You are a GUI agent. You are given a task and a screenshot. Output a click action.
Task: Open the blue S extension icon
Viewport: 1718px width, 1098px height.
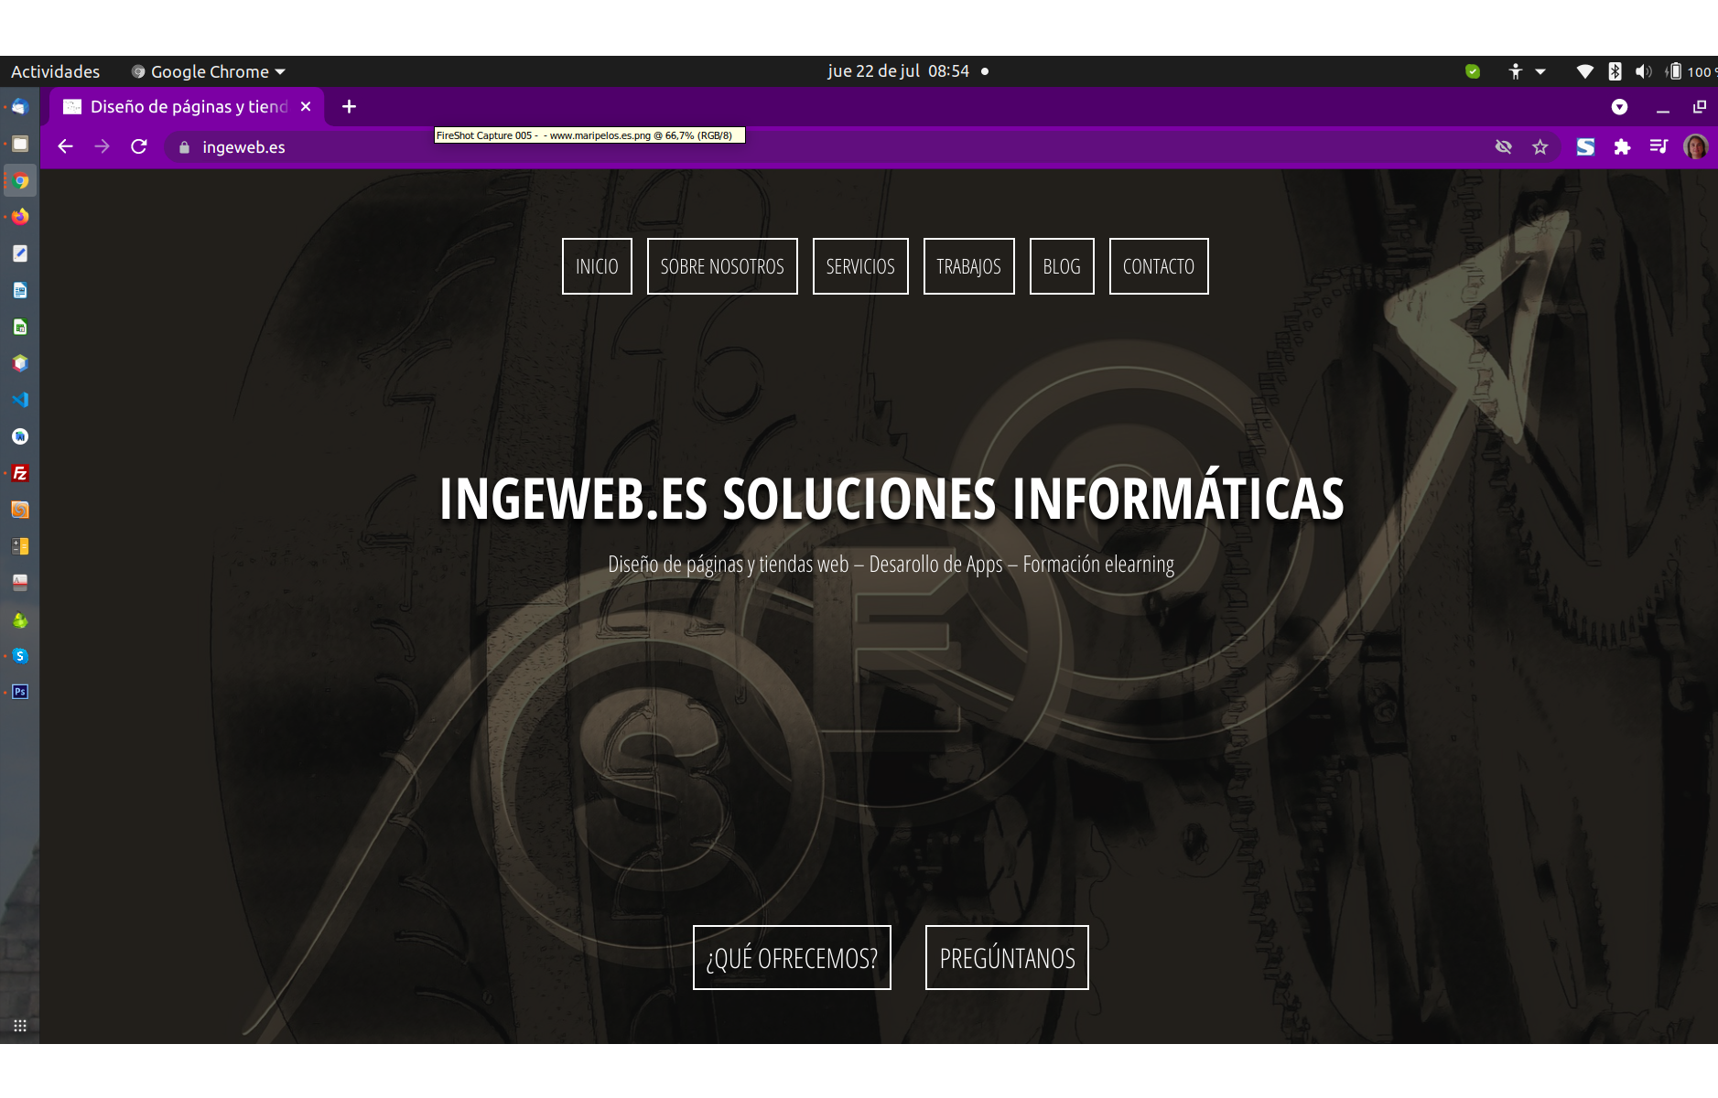[1585, 146]
